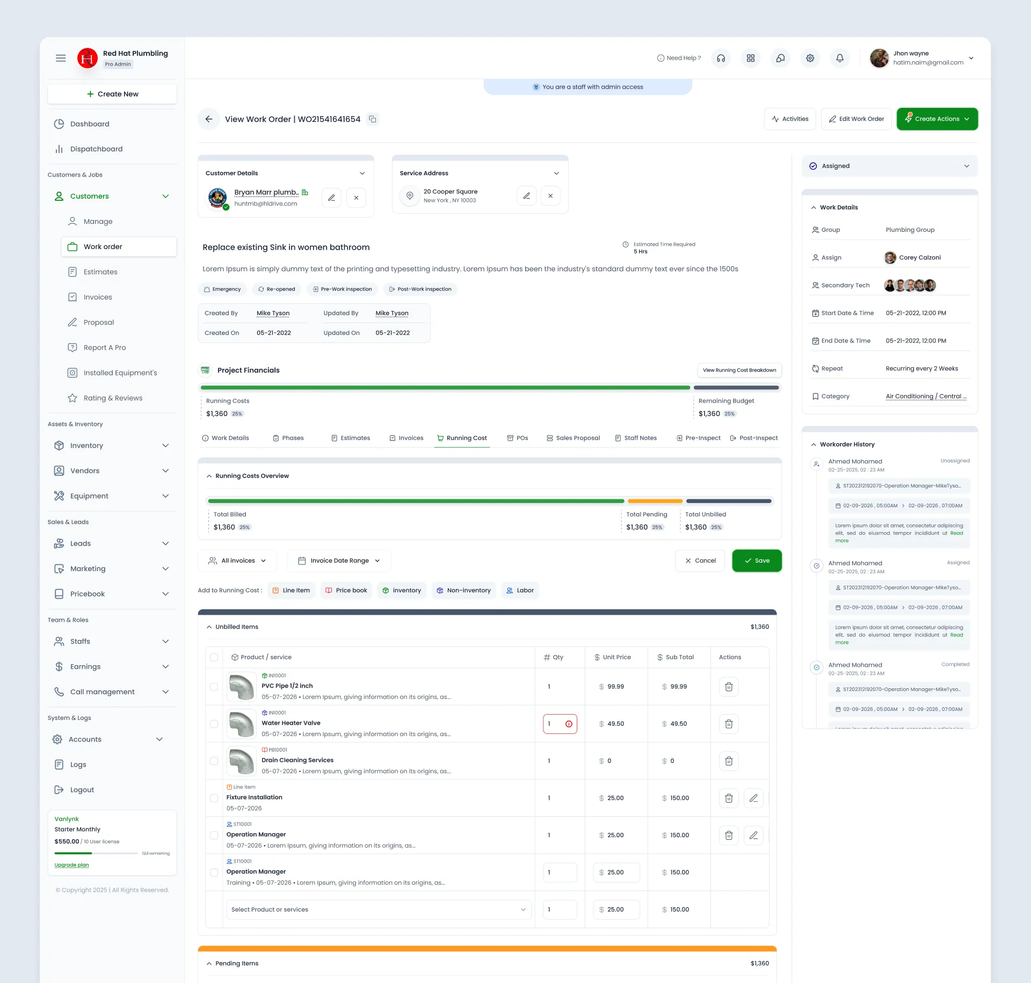The image size is (1031, 983).
Task: Open the notifications bell icon
Action: 840,58
